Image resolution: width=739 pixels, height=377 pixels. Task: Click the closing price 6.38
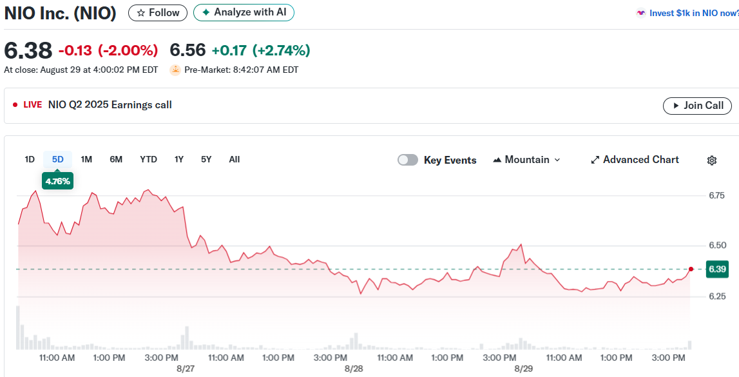28,50
